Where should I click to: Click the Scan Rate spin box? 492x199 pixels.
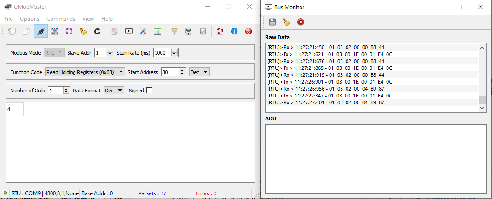[x=166, y=53]
